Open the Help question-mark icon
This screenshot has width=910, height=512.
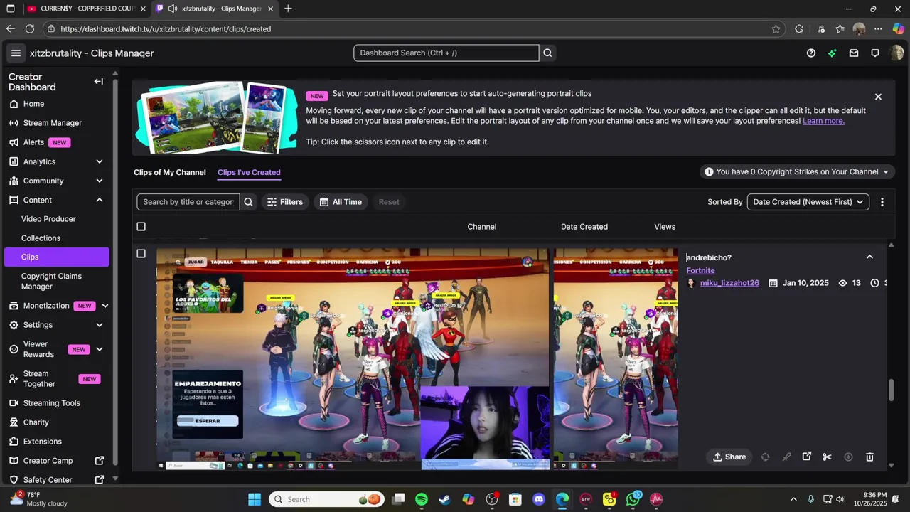click(x=811, y=53)
